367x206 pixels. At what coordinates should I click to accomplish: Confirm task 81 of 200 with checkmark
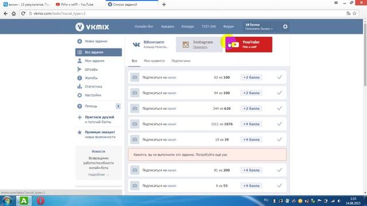point(279,170)
